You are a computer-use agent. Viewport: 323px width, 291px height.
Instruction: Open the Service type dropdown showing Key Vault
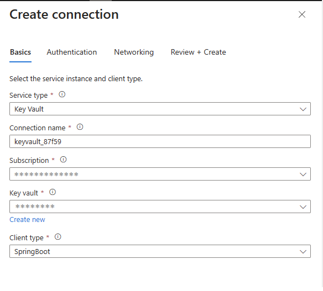coord(160,109)
